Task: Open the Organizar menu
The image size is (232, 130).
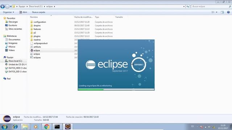Action: (x=8, y=12)
